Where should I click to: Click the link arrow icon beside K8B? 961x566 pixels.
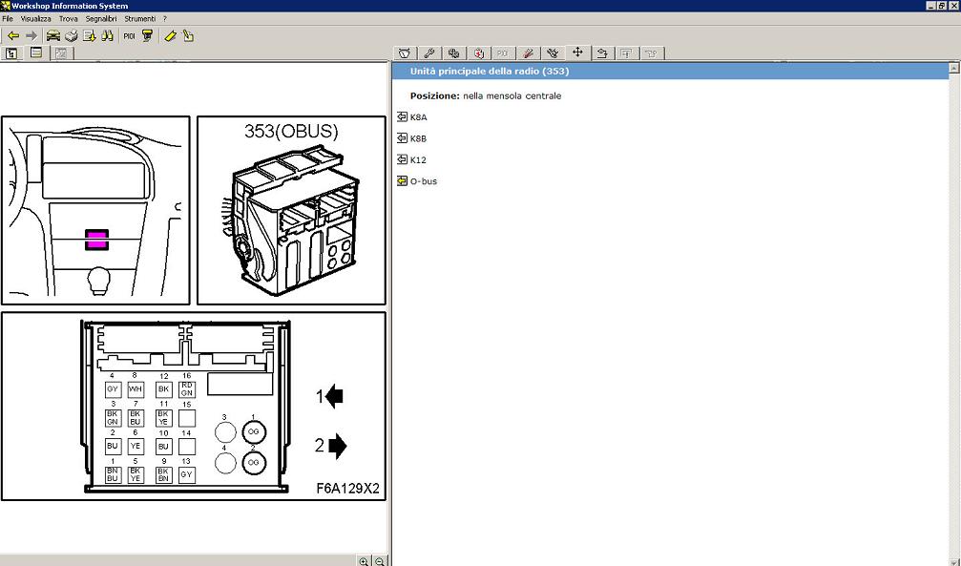(402, 138)
